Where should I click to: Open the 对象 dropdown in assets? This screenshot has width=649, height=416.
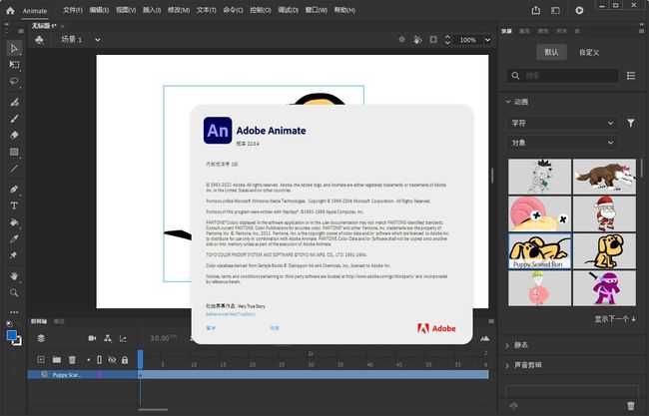point(562,143)
